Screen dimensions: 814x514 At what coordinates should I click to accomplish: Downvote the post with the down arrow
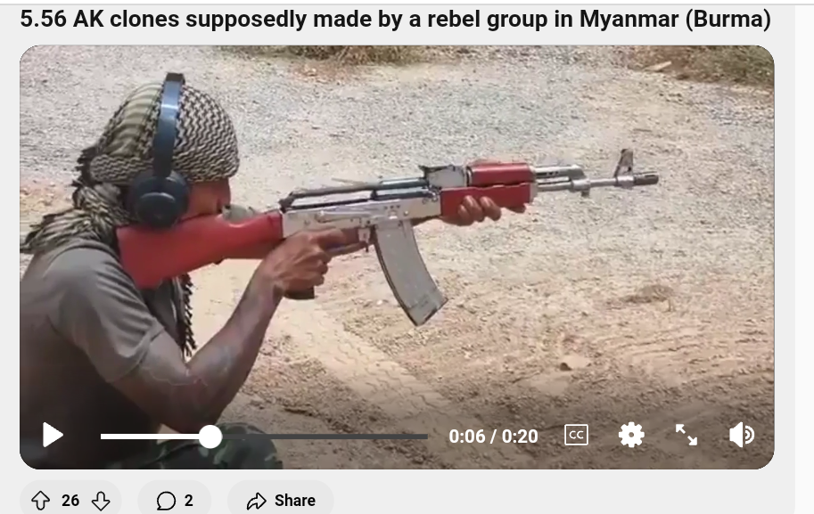[101, 501]
